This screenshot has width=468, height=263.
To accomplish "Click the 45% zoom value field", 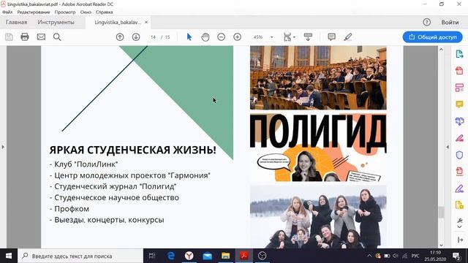I will click(x=258, y=37).
